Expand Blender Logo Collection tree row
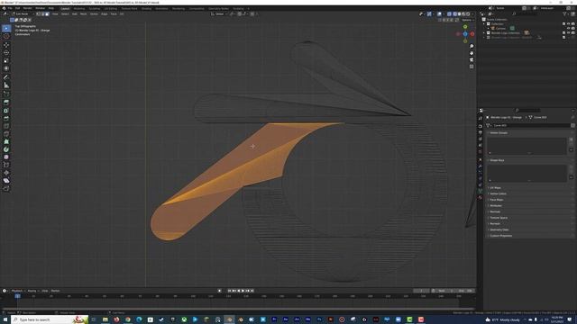577x324 pixels. (x=484, y=32)
